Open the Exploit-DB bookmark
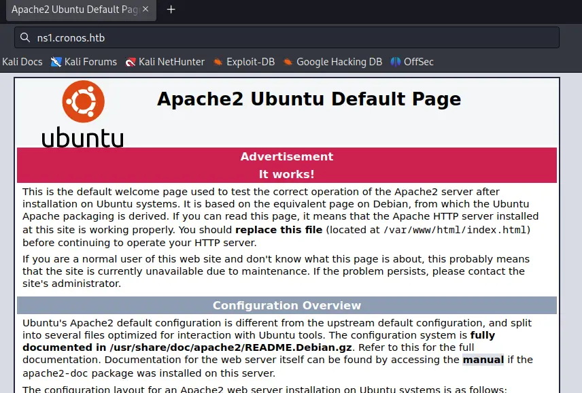 click(x=244, y=62)
